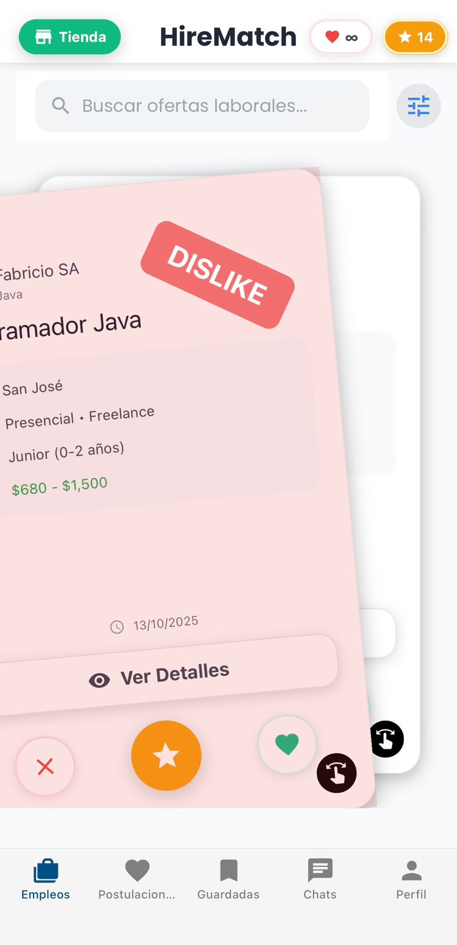Switch to Postulaciones tab
This screenshot has width=457, height=945.
click(137, 879)
